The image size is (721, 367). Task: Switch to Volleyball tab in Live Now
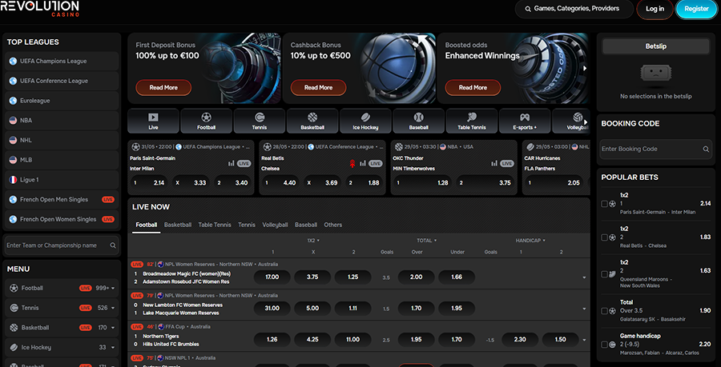[x=275, y=225]
